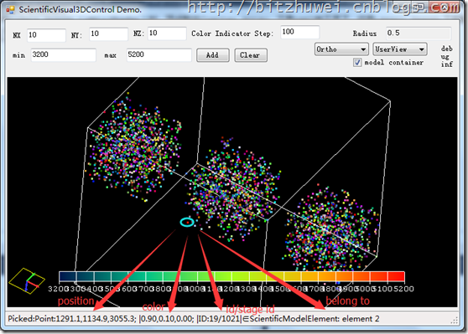Click the Radius field showing 0.5
The height and width of the screenshot is (334, 468).
click(x=419, y=33)
